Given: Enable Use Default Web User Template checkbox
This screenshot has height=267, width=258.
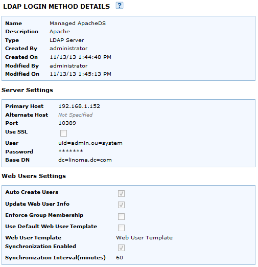Looking at the screenshot, I should [121, 228].
